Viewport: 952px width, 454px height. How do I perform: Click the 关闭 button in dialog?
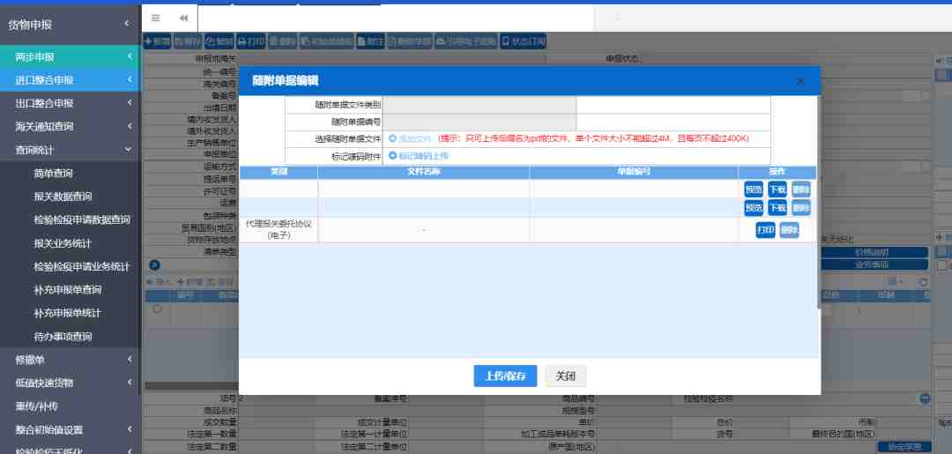click(565, 376)
